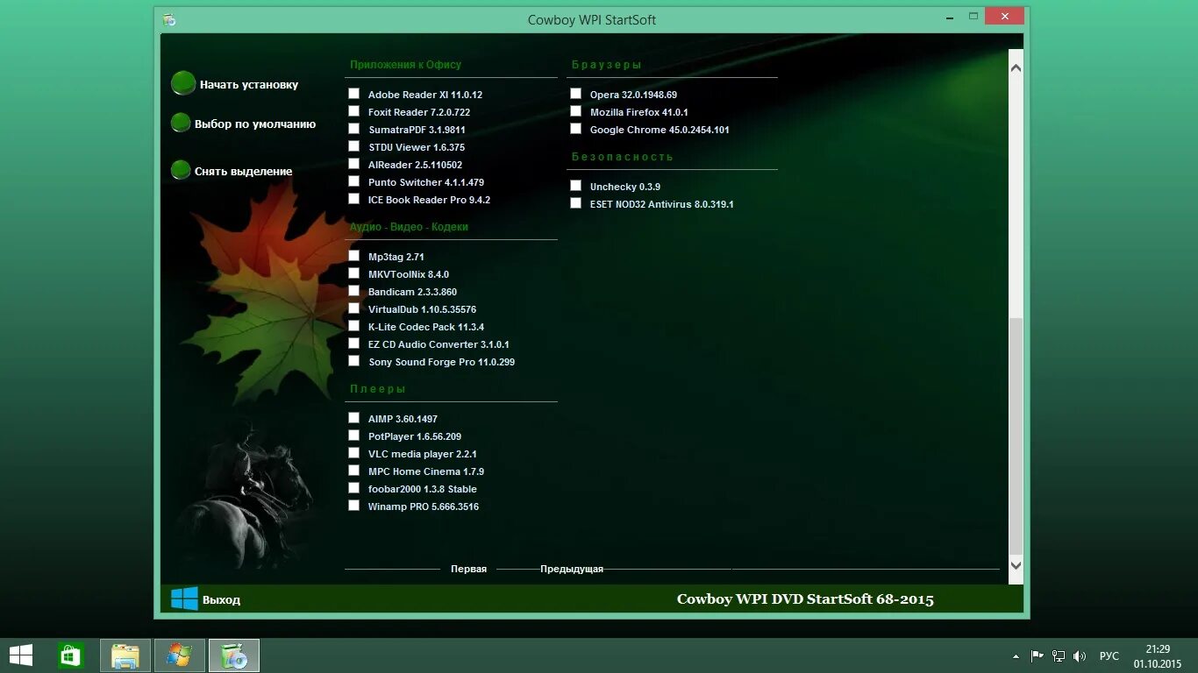Click the Windows flag taskbar app icon
The image size is (1198, 673).
point(180,655)
